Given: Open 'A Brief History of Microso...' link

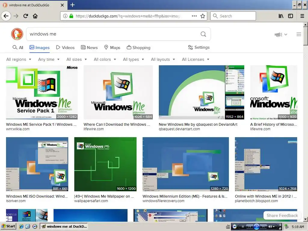Looking at the screenshot, I should [x=273, y=124].
